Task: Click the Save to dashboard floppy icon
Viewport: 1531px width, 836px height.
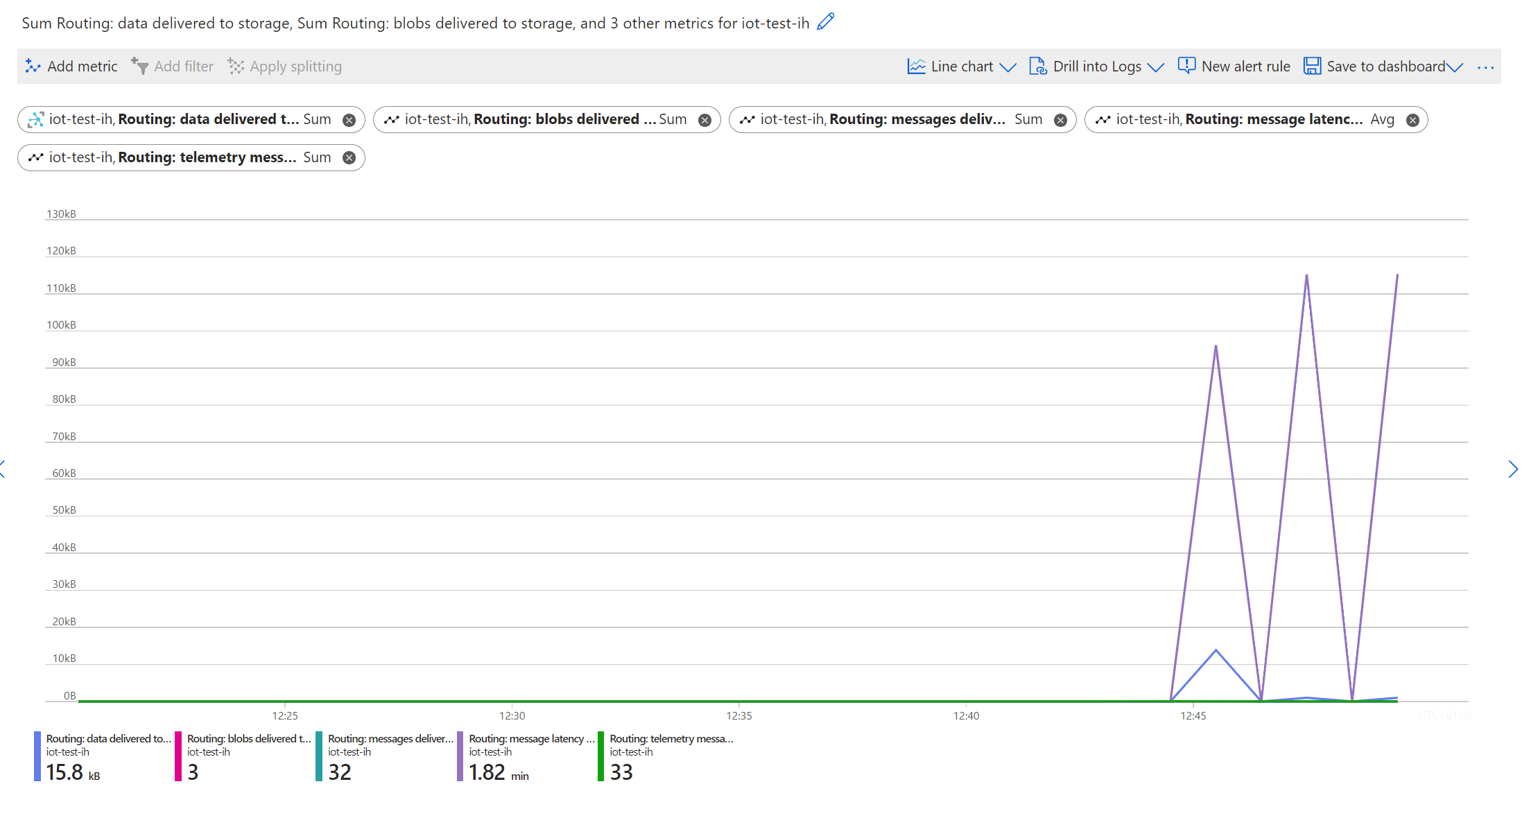Action: pyautogui.click(x=1312, y=67)
